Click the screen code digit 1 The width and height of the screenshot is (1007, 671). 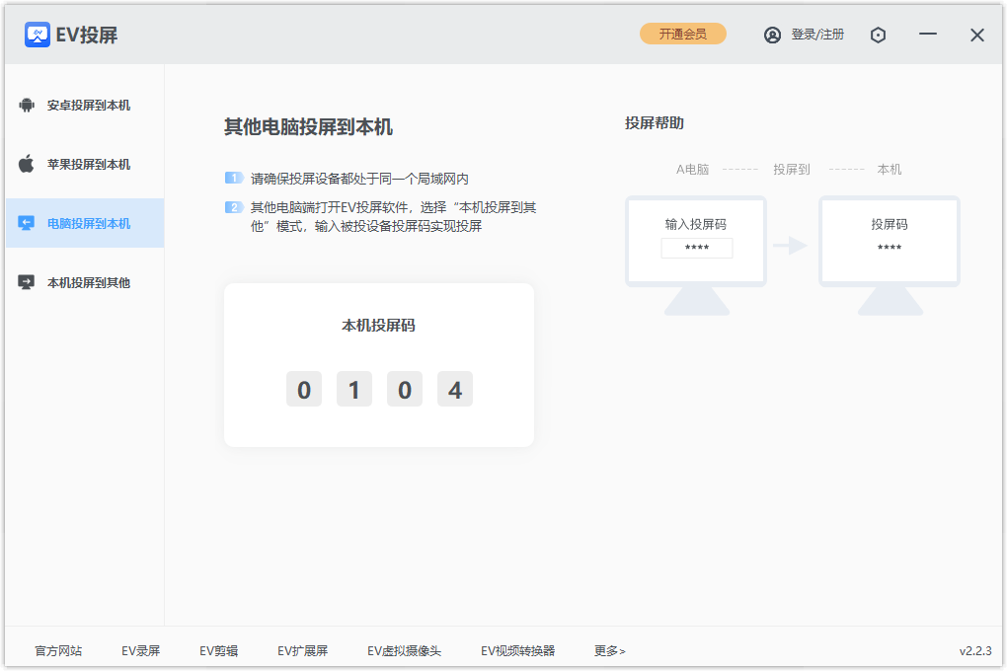coord(353,389)
